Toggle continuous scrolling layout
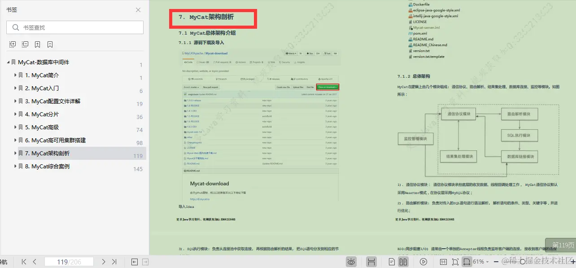576x268 pixels. coord(371,261)
